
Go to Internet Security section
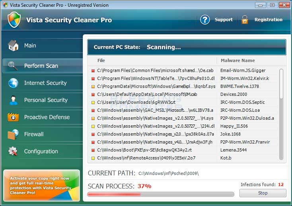43,83
